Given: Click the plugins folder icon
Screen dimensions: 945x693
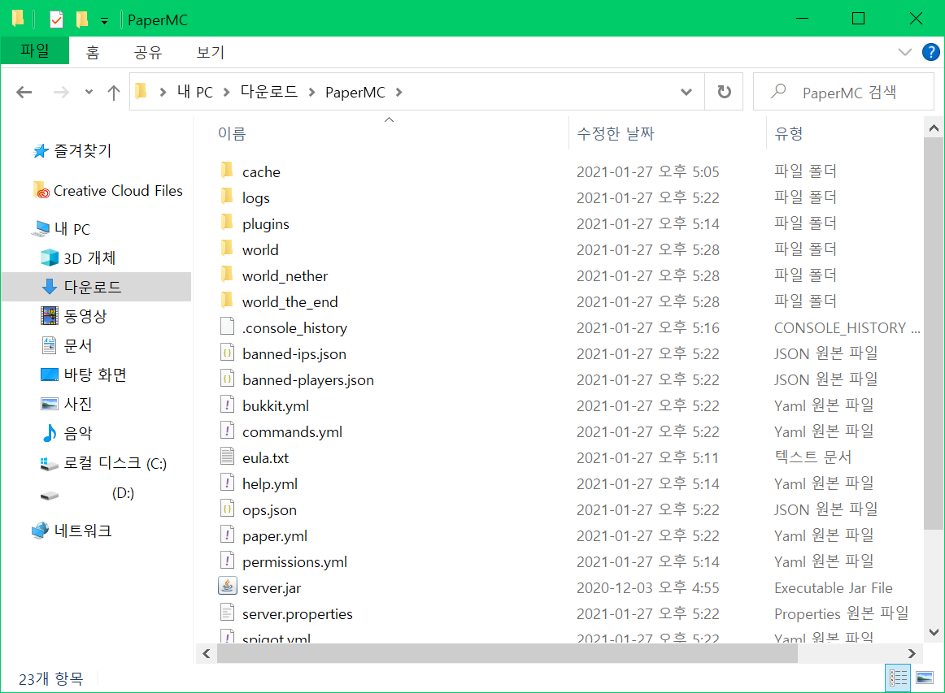Looking at the screenshot, I should coord(227,223).
